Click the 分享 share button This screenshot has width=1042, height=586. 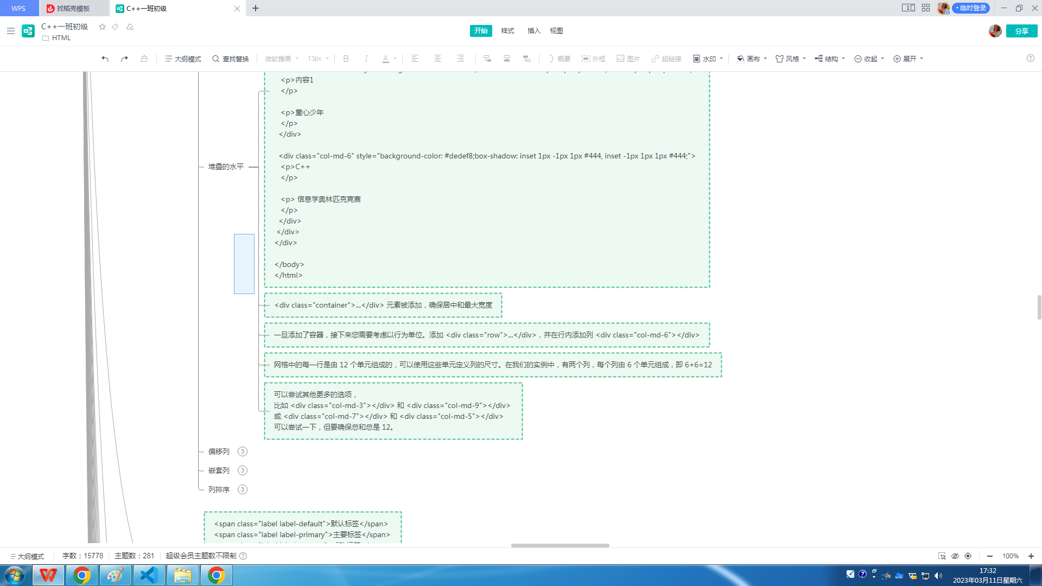(1021, 31)
